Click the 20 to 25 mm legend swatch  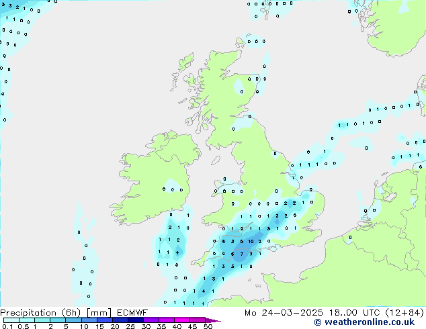click(120, 320)
